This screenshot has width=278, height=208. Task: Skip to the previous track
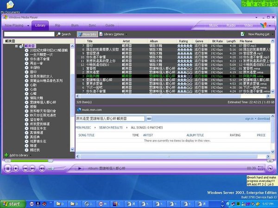pyautogui.click(x=25, y=168)
